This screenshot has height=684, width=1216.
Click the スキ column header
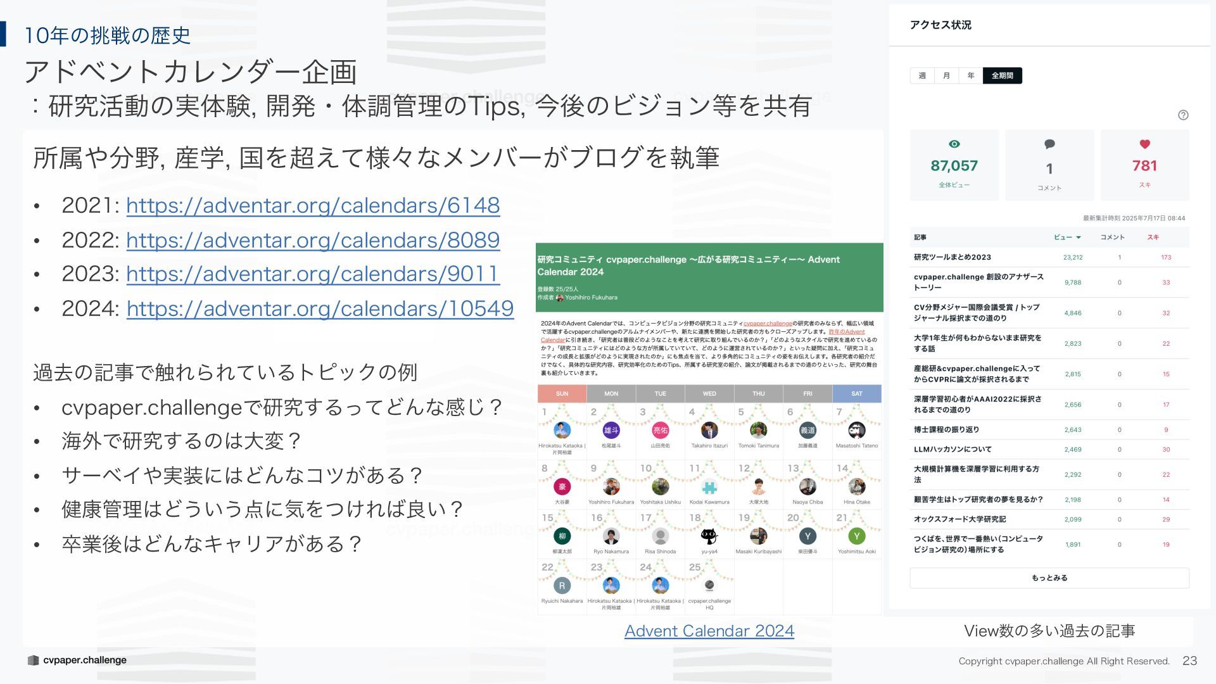coord(1153,237)
